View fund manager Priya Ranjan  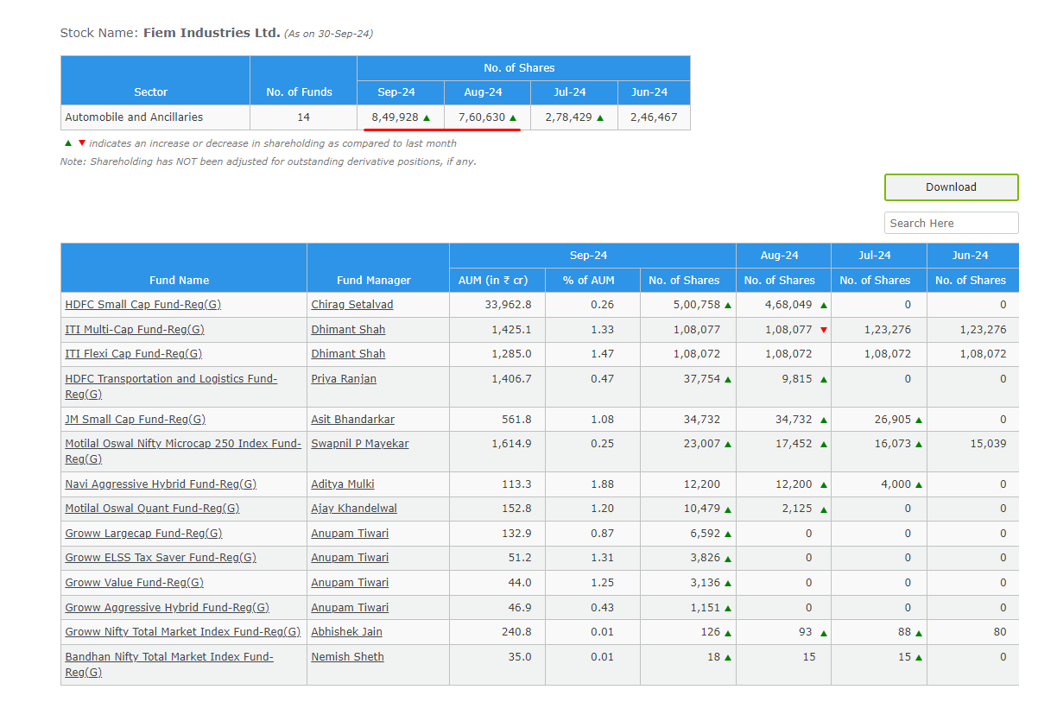(x=344, y=379)
